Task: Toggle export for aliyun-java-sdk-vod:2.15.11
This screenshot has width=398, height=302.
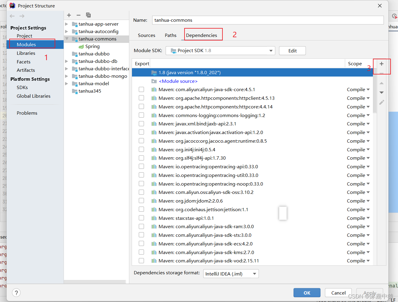Action: (142, 261)
